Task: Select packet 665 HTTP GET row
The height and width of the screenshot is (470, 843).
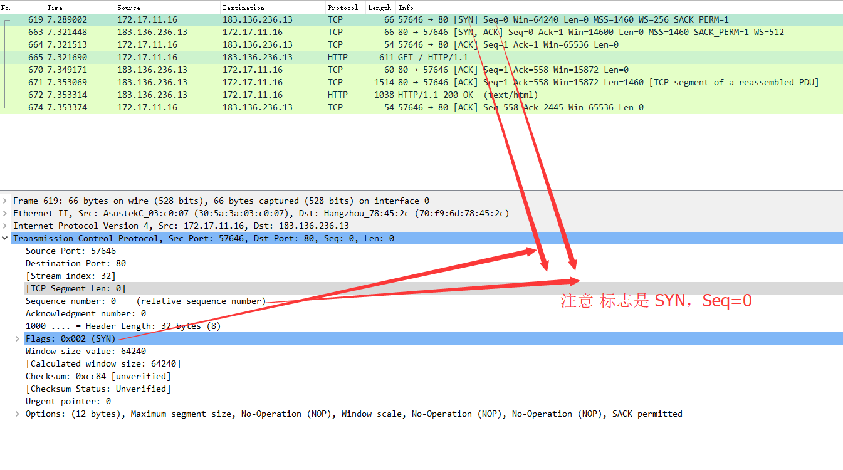Action: (x=421, y=58)
